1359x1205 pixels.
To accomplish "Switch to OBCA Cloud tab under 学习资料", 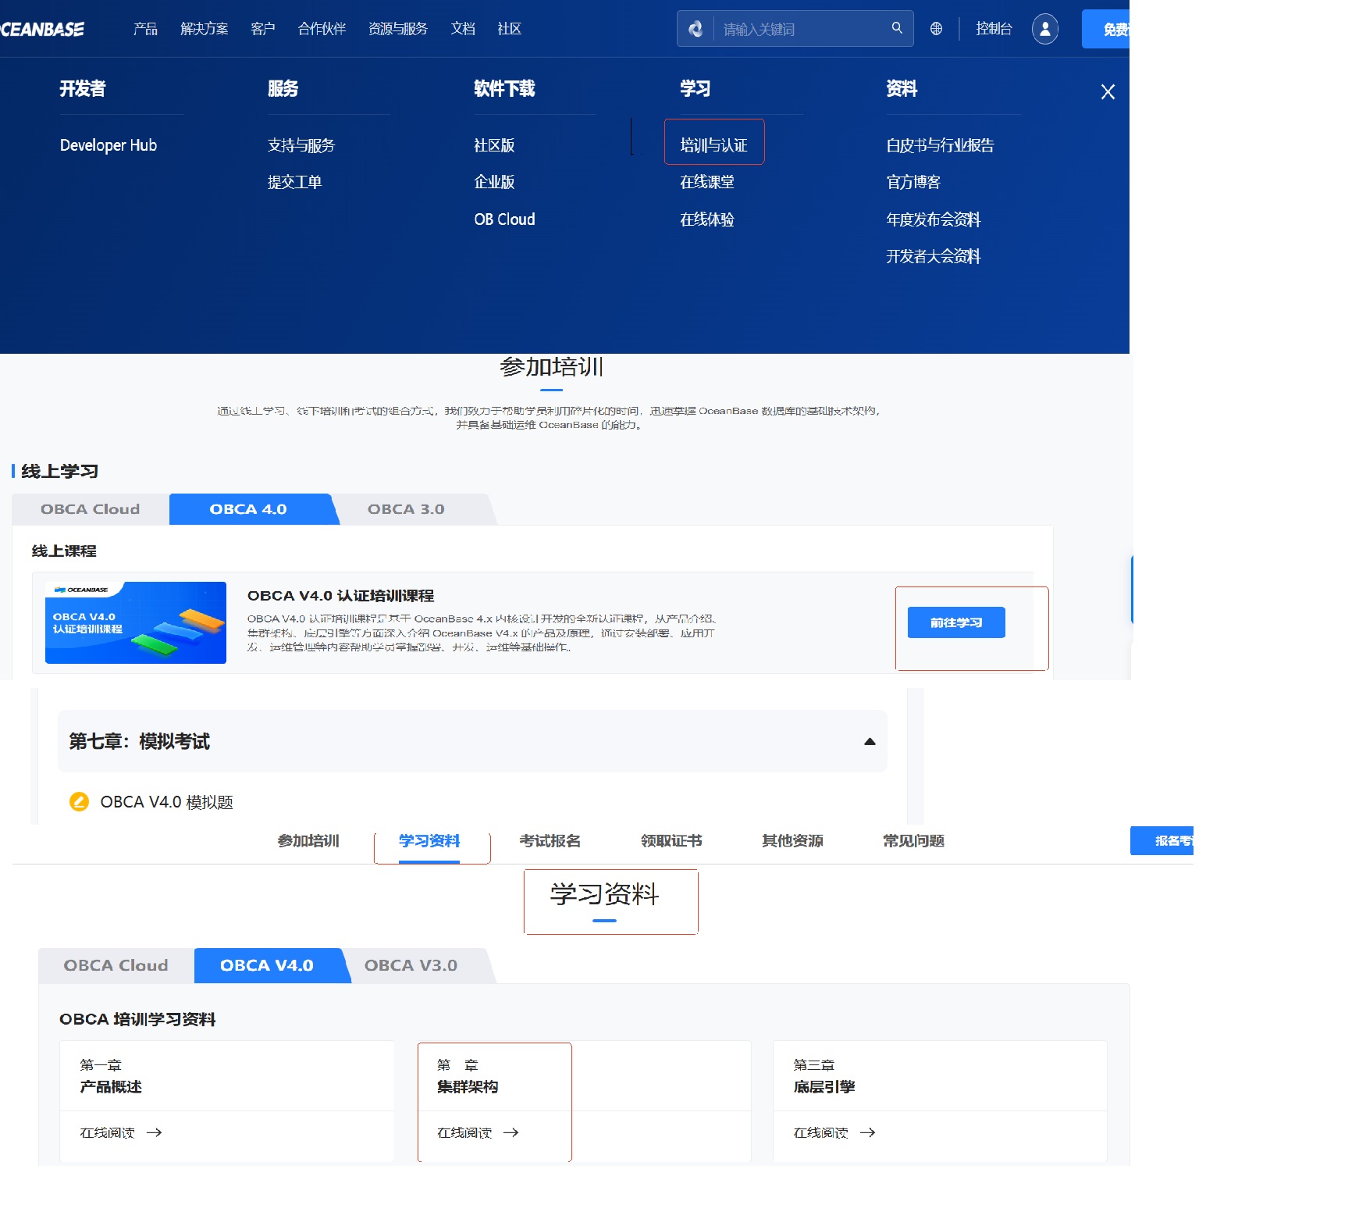I will (116, 965).
